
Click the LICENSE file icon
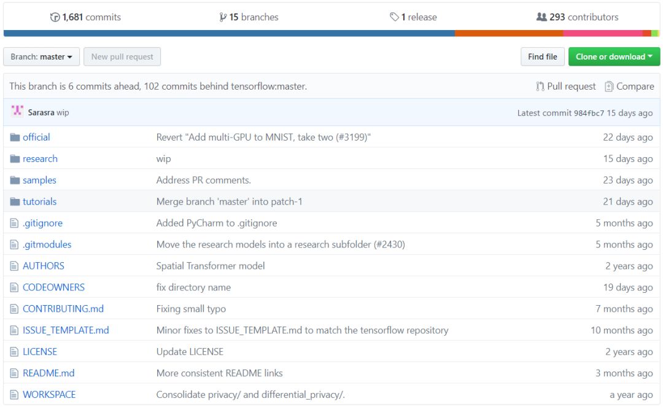pyautogui.click(x=15, y=352)
